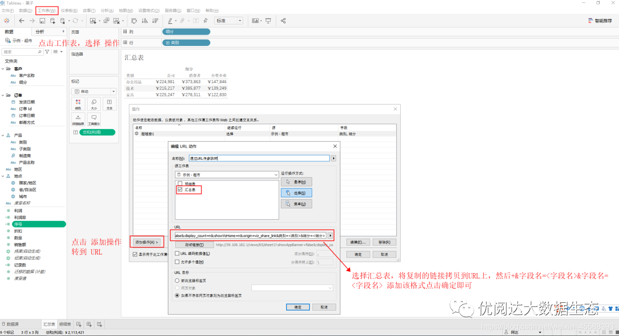
Task: Open the 标准 view fit dropdown
Action: 229,21
